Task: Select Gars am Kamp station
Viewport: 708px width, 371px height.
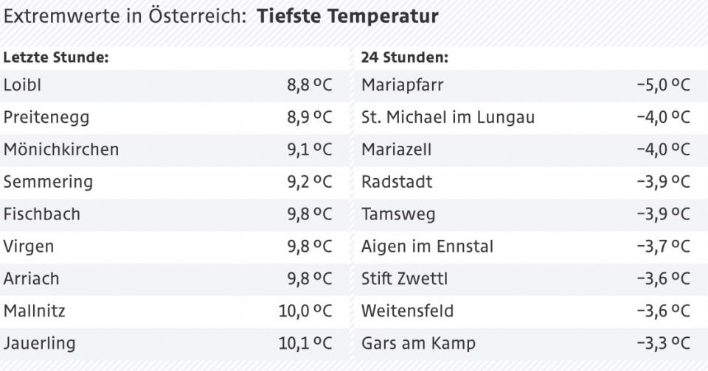Action: (418, 343)
